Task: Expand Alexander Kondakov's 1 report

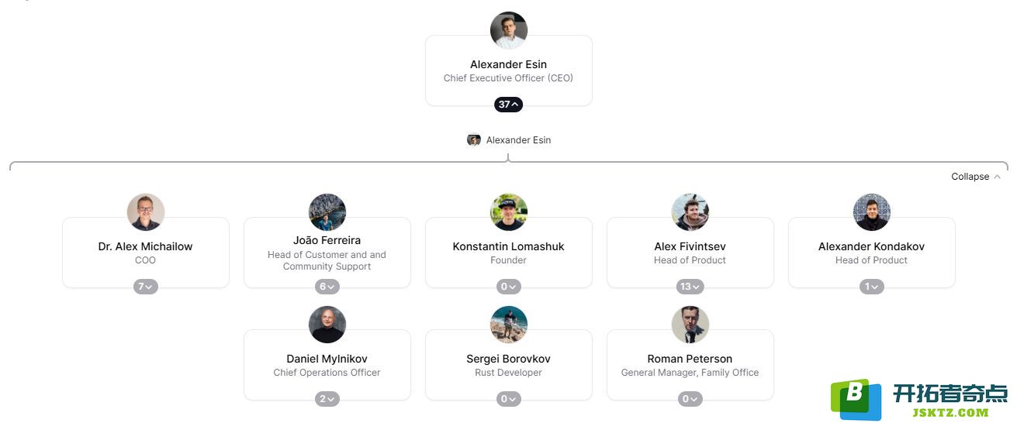Action: 871,287
